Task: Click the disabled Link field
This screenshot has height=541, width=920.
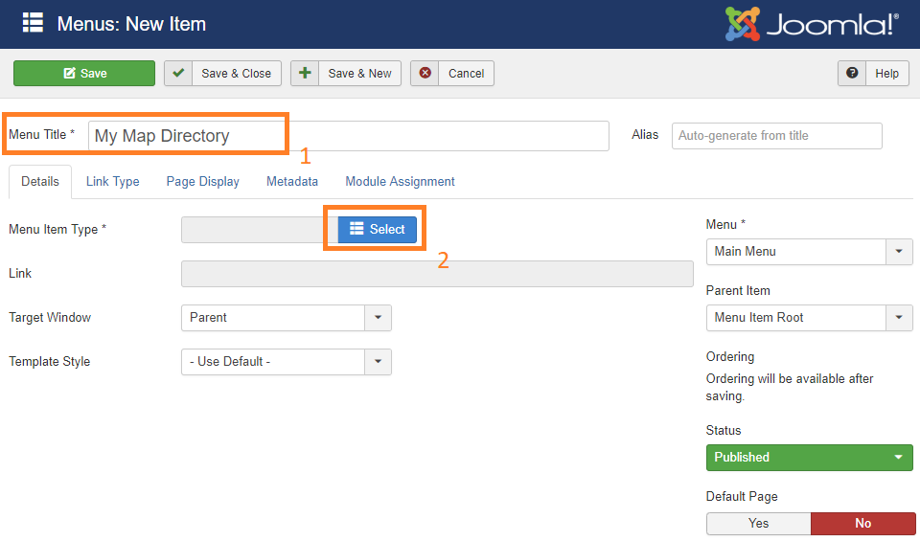Action: [x=437, y=274]
